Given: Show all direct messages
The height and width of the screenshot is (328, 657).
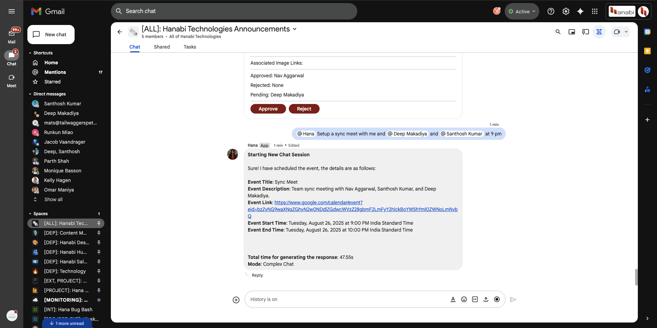Looking at the screenshot, I should [x=53, y=199].
